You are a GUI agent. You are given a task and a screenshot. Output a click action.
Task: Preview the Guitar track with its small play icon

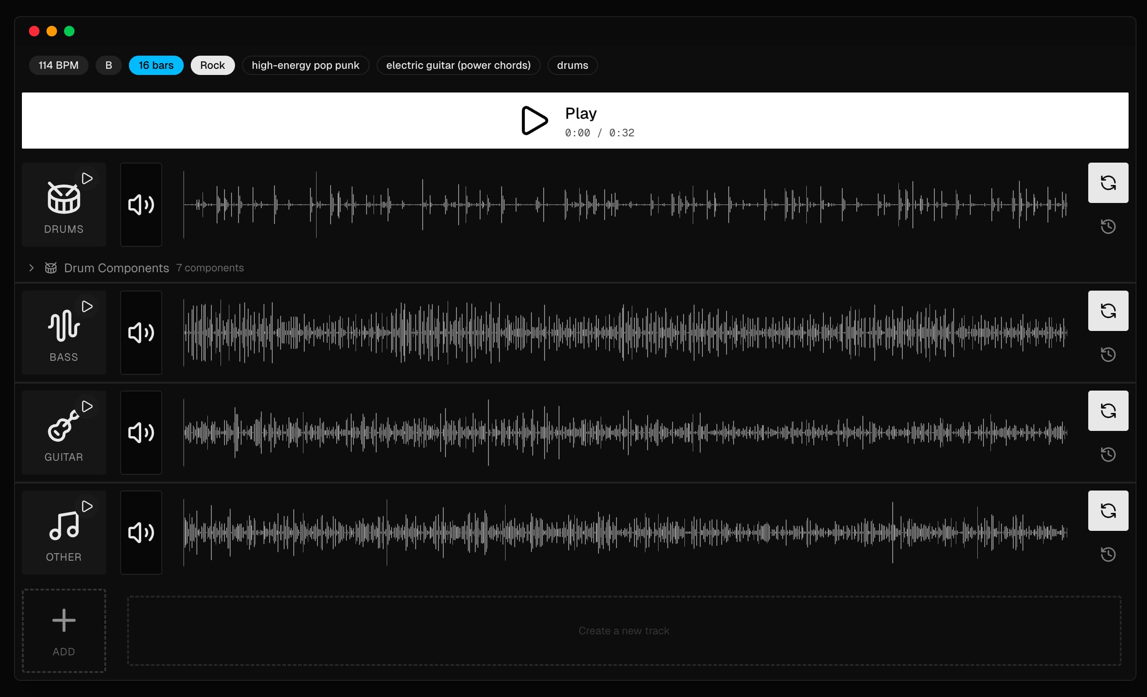87,407
